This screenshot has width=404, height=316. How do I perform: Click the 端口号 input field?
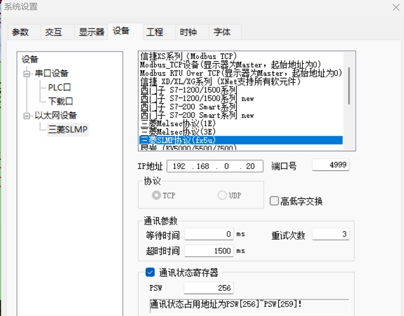pos(330,165)
